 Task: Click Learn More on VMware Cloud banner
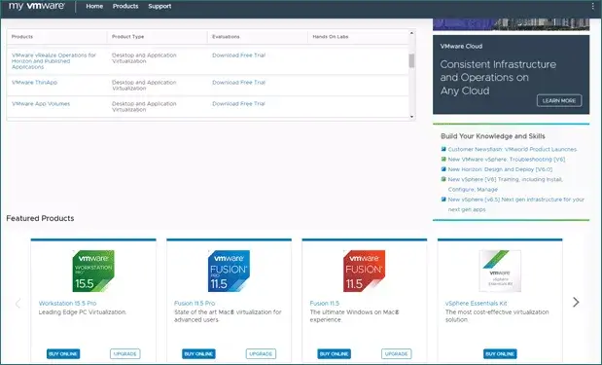click(559, 100)
